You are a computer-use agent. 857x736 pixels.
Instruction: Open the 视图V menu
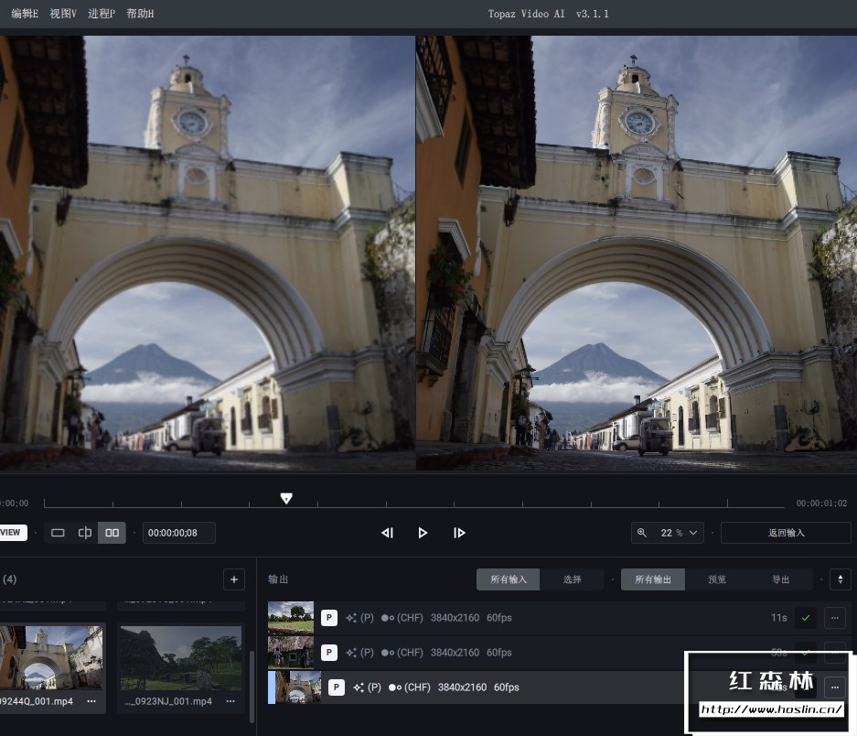pos(63,14)
